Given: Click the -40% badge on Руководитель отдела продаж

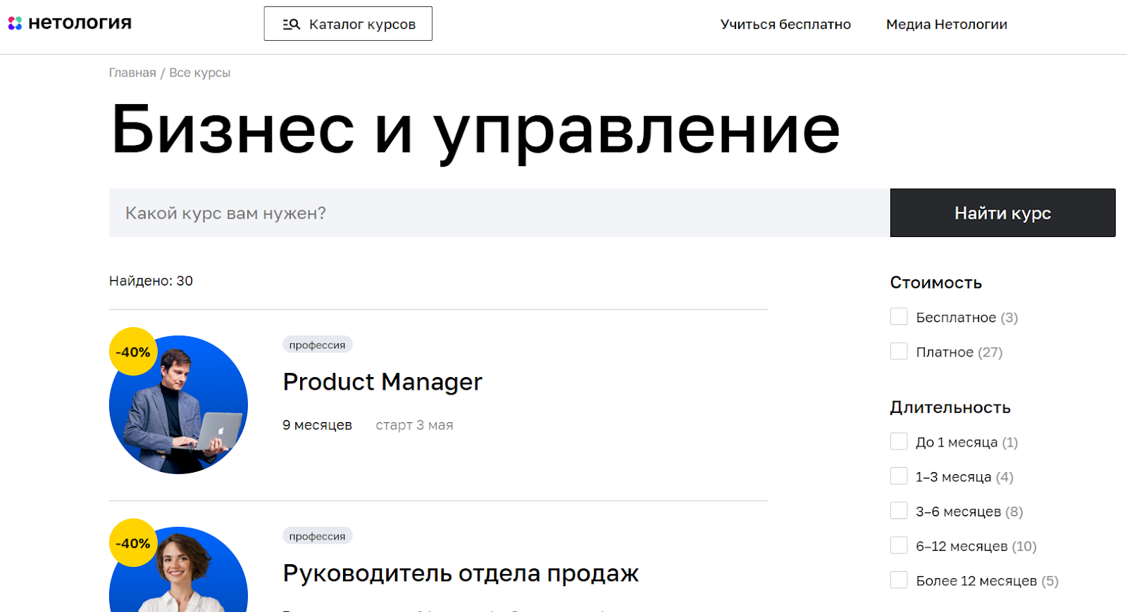Looking at the screenshot, I should pyautogui.click(x=133, y=543).
